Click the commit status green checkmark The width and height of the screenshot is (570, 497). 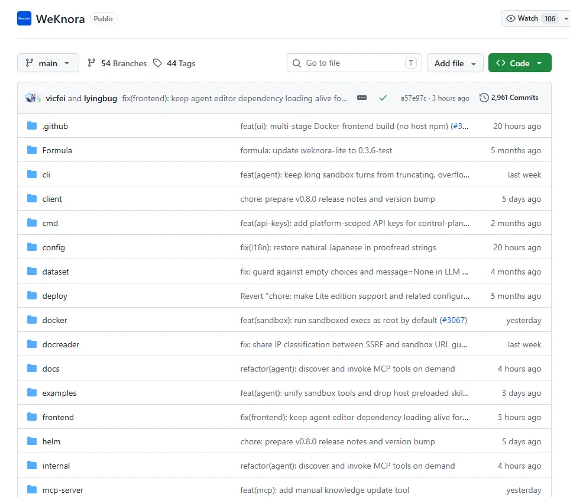(383, 98)
